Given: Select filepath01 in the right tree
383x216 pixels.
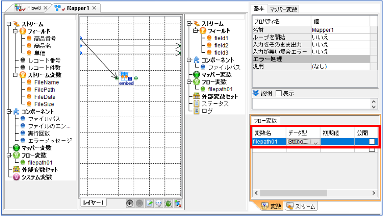Looking at the screenshot, I should [220, 89].
